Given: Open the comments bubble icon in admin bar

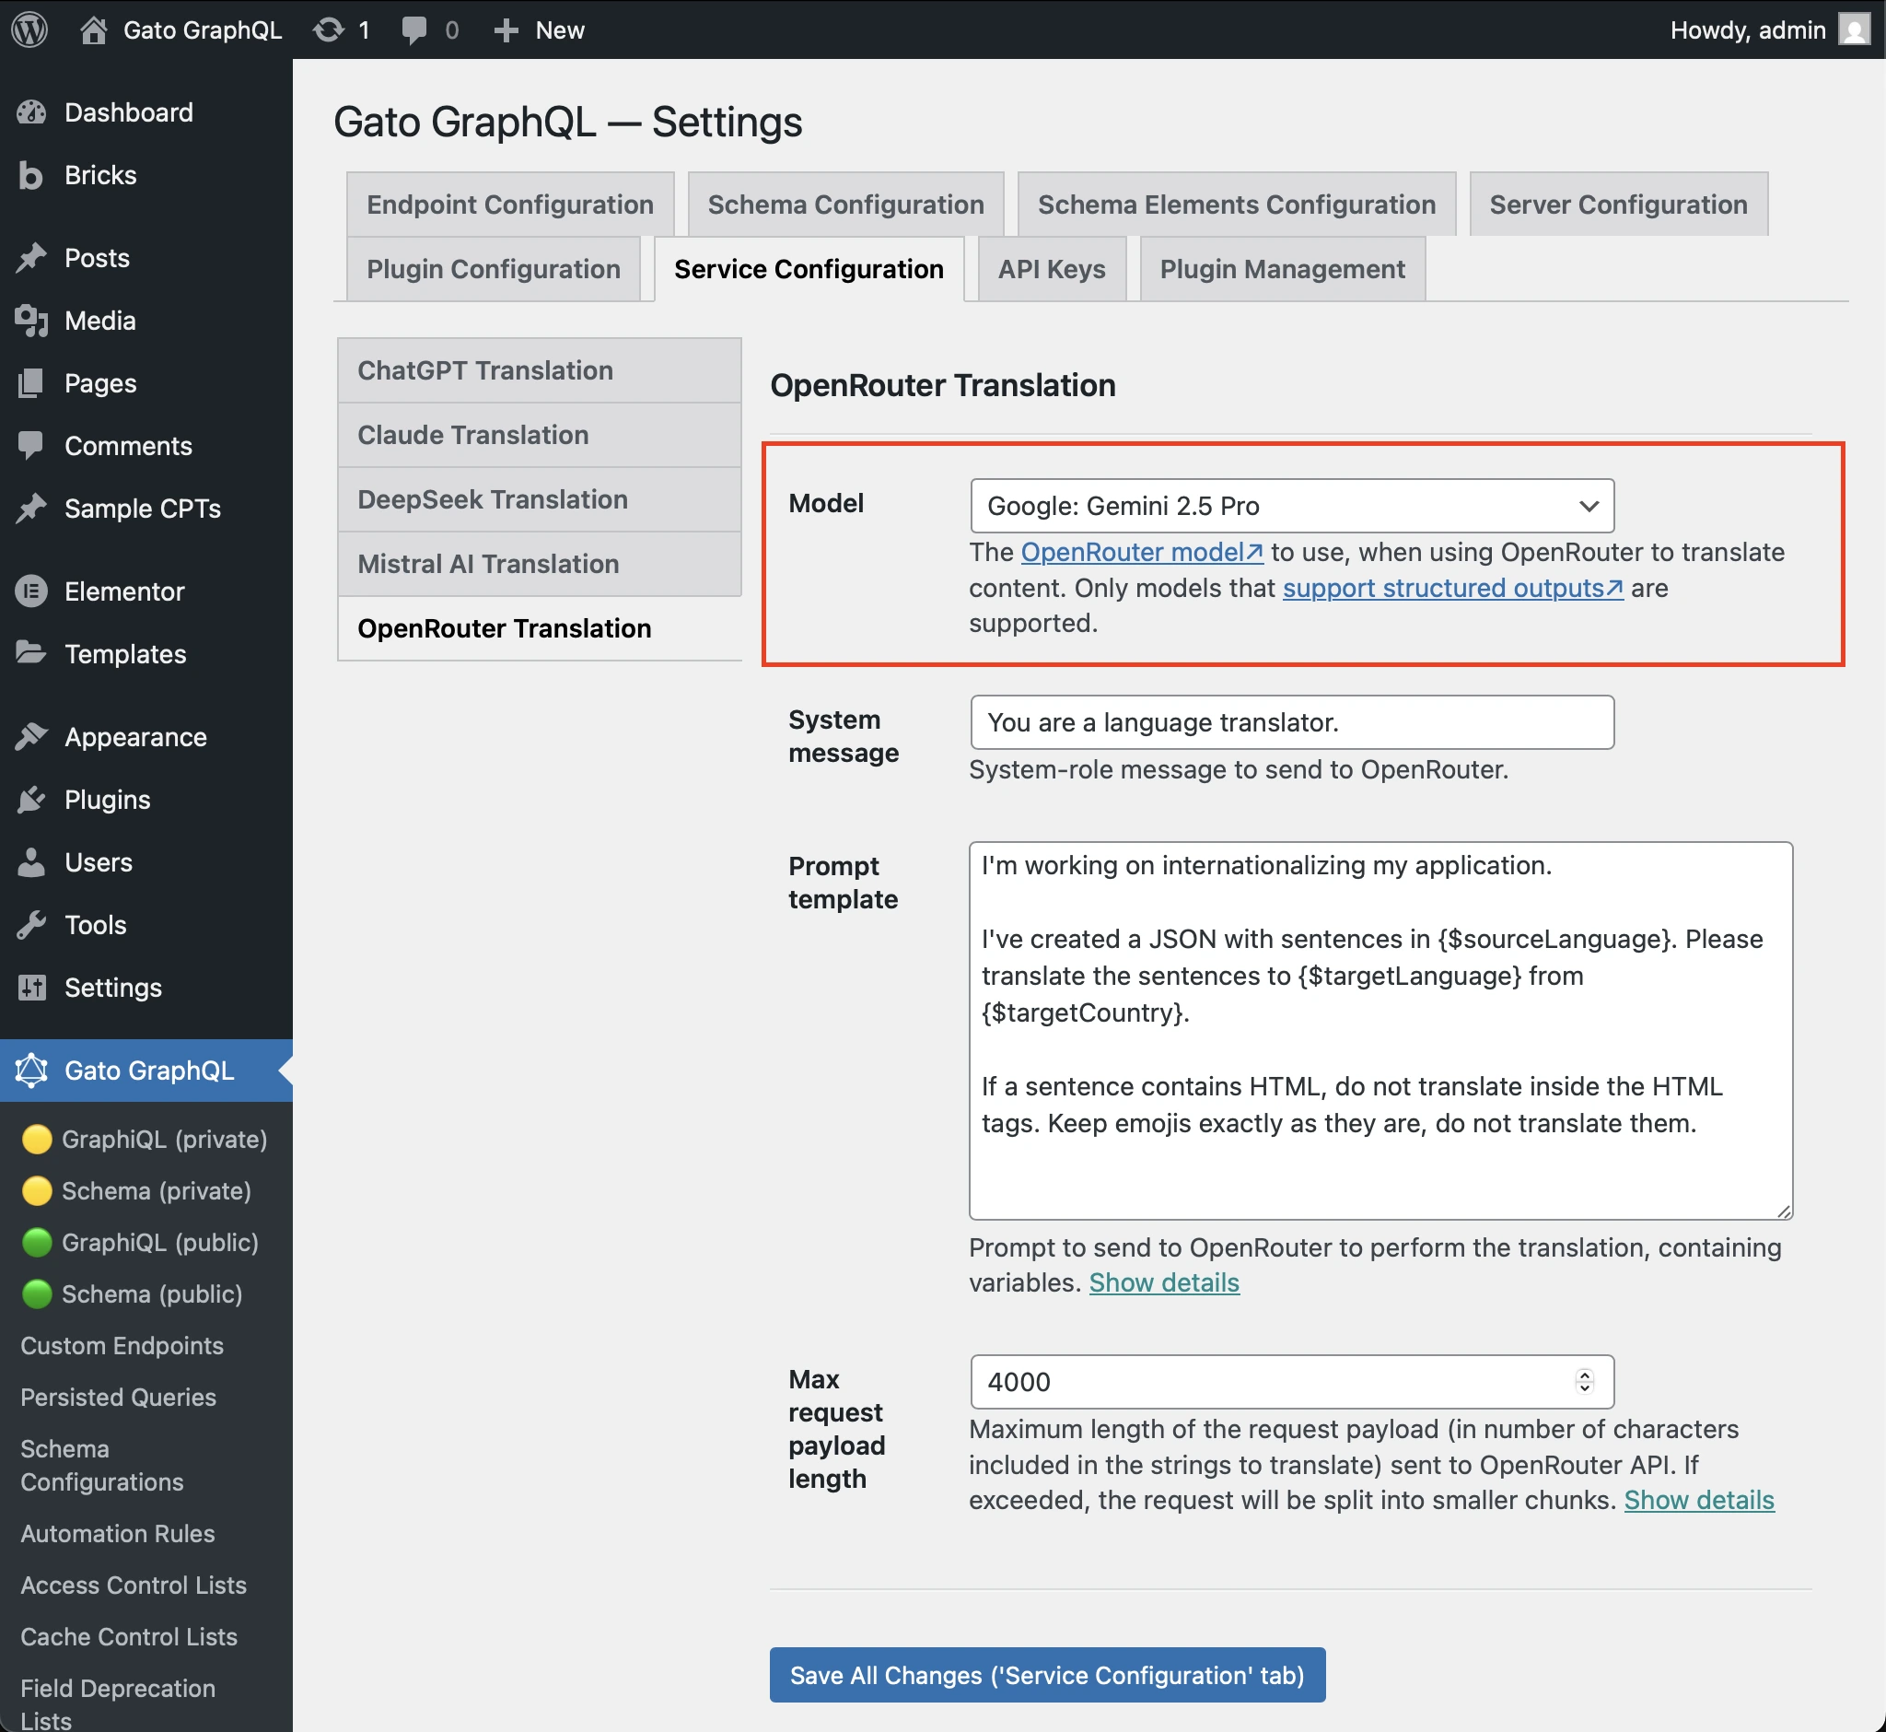Looking at the screenshot, I should click(x=413, y=30).
